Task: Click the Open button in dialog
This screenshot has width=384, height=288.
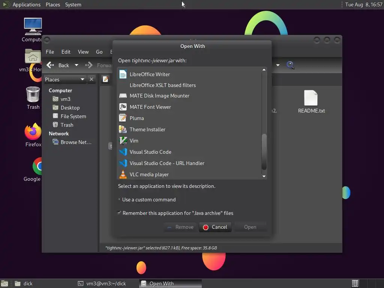Action: click(250, 227)
